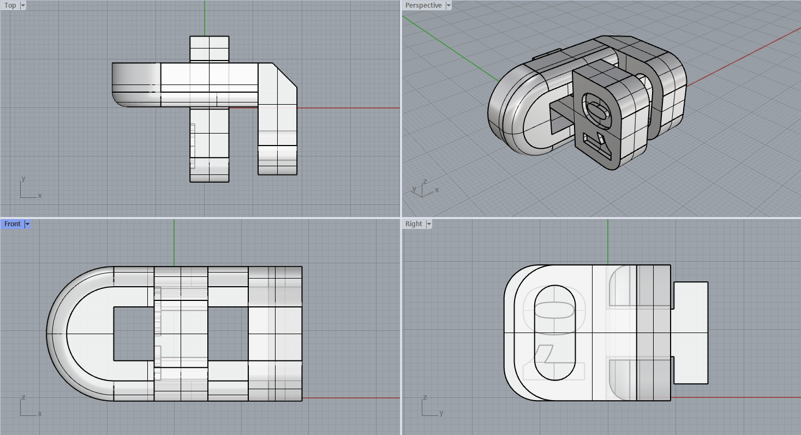Activate the Perspective viewport title label
Screen dimensions: 801x435
coord(423,5)
